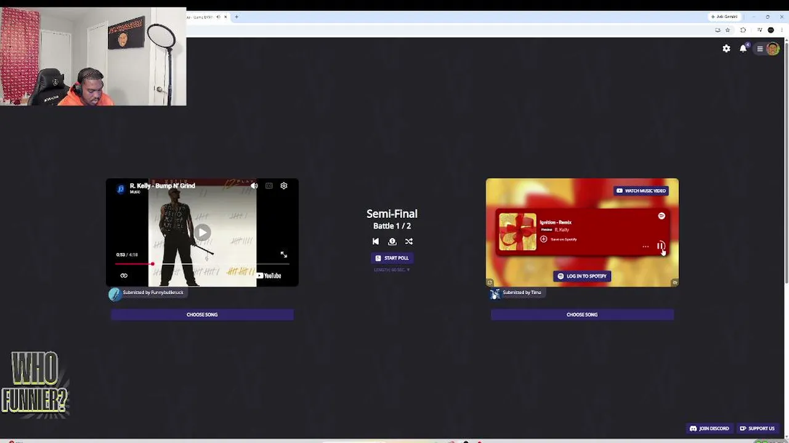Click the Ignition - Remix album art
This screenshot has width=789, height=443.
click(517, 232)
